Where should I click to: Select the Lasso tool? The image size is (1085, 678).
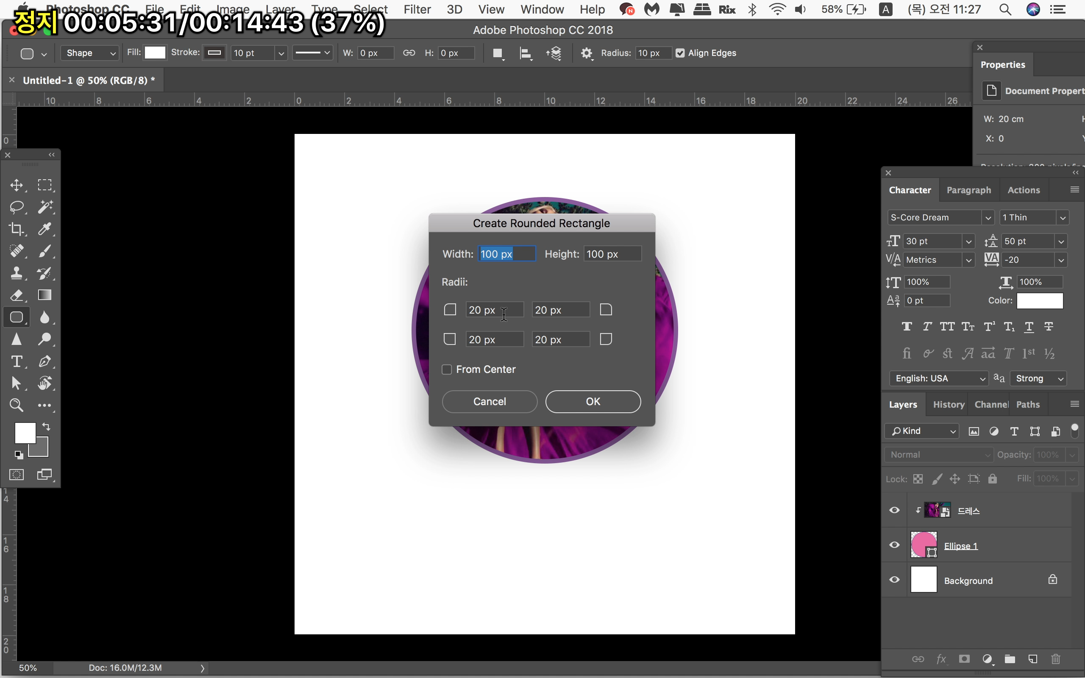pos(17,207)
